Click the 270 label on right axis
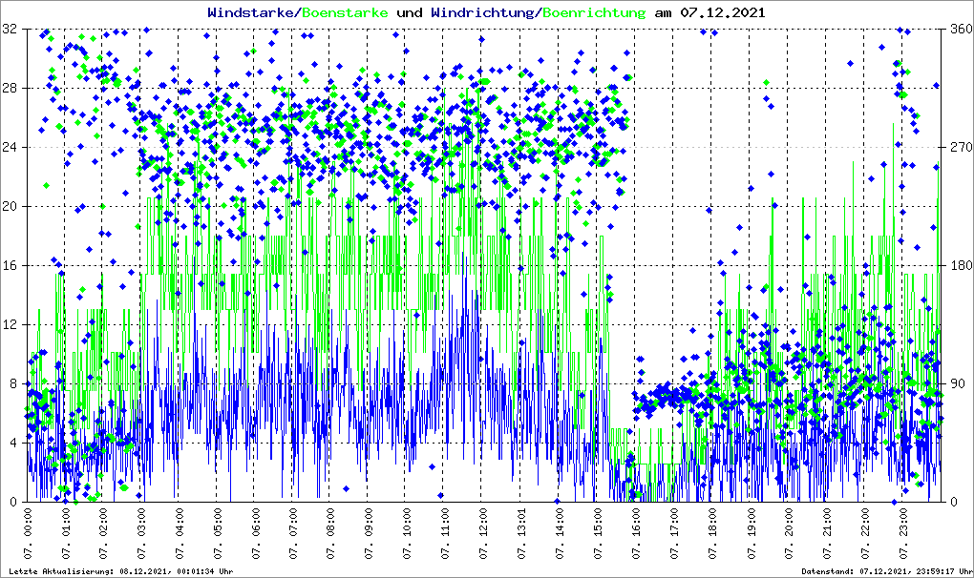The image size is (974, 578). 959,148
